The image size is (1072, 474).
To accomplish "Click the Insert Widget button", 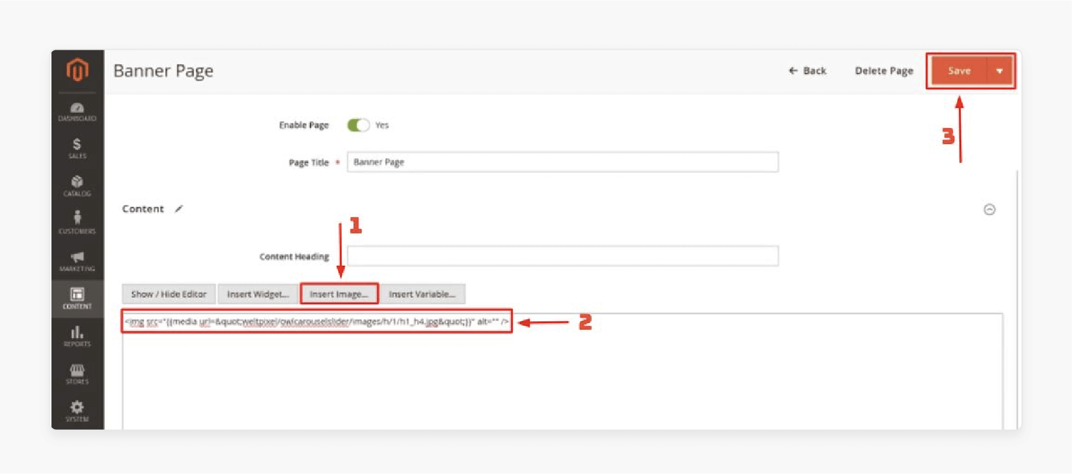I will click(x=258, y=294).
